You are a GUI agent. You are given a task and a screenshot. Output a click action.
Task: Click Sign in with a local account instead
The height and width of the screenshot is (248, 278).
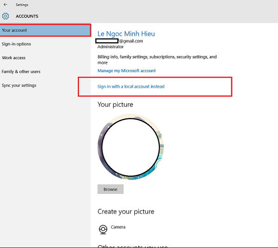[131, 87]
